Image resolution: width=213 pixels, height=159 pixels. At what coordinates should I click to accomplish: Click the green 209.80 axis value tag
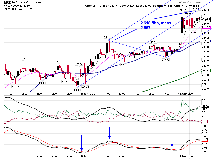[x=206, y=71]
